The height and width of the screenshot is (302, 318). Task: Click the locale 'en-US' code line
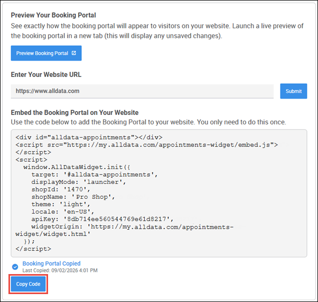pyautogui.click(x=63, y=212)
